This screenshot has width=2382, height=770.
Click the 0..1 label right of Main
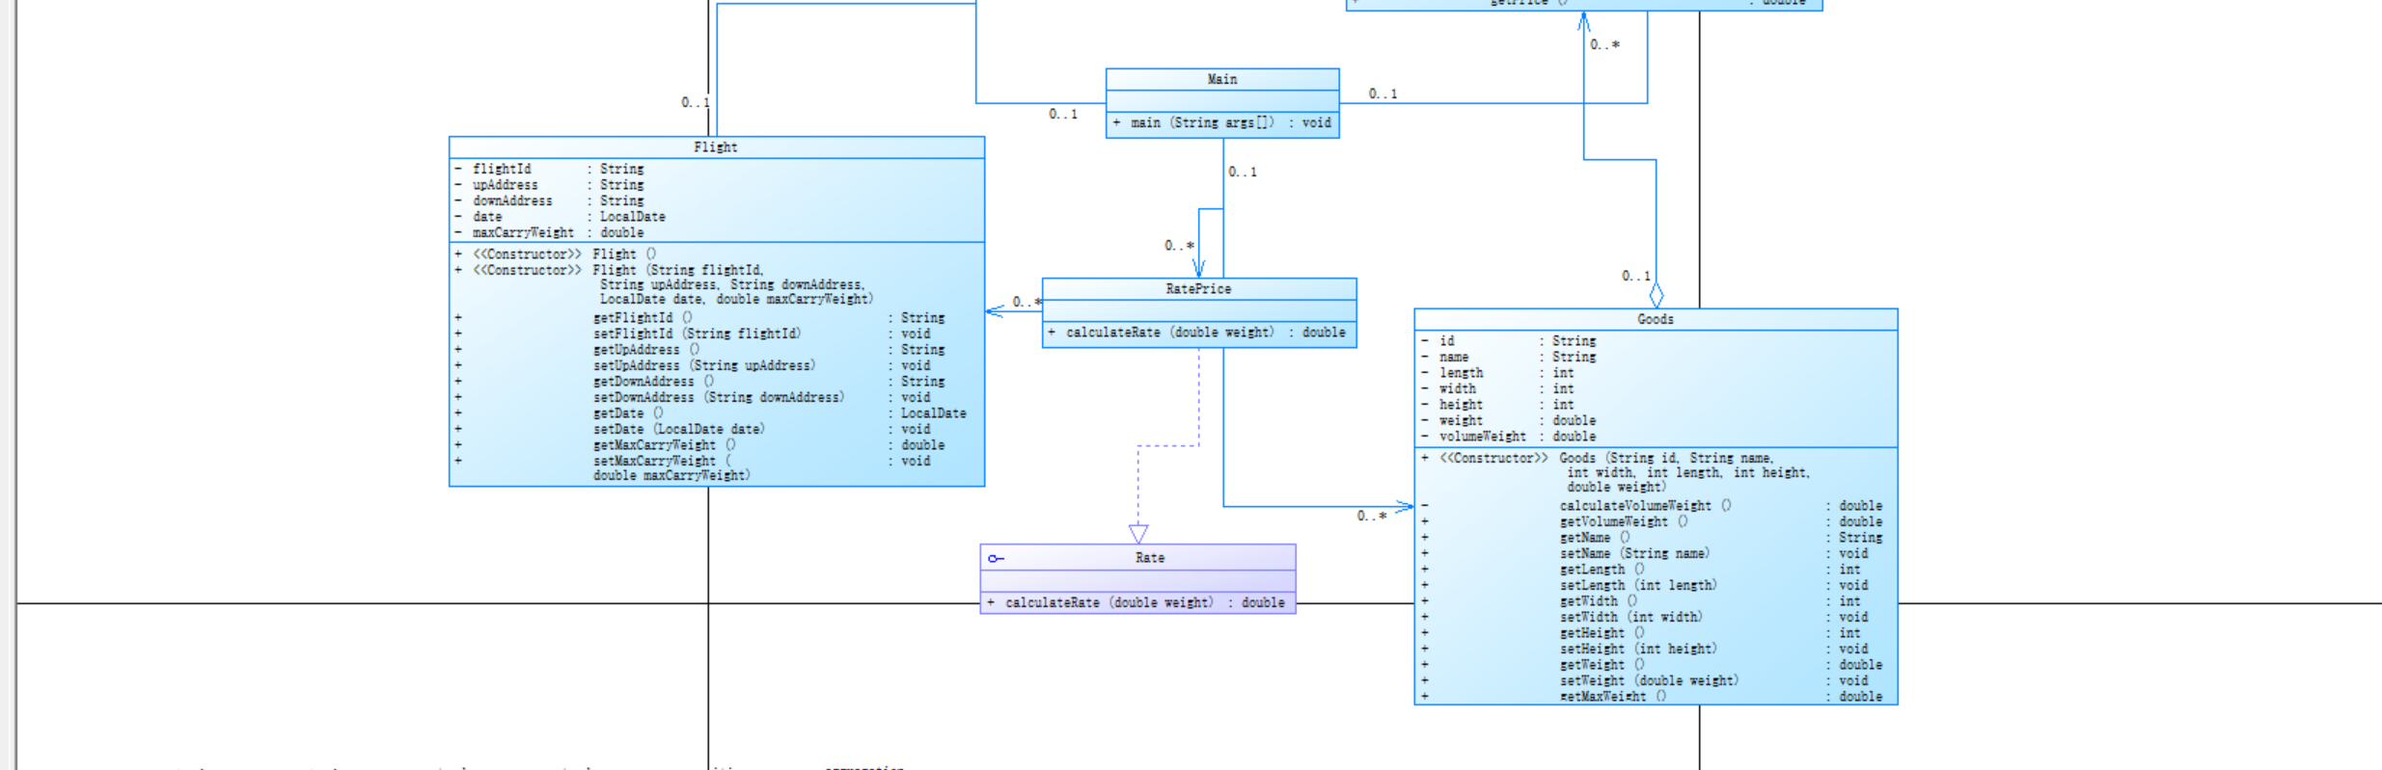coord(1383,94)
